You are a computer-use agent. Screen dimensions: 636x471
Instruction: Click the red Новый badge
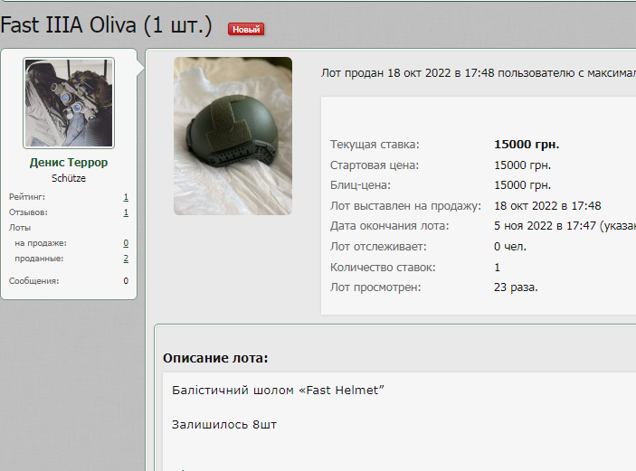(246, 29)
